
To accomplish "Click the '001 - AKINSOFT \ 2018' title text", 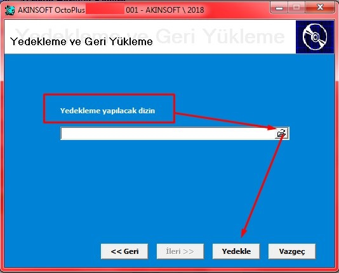I will [x=165, y=10].
